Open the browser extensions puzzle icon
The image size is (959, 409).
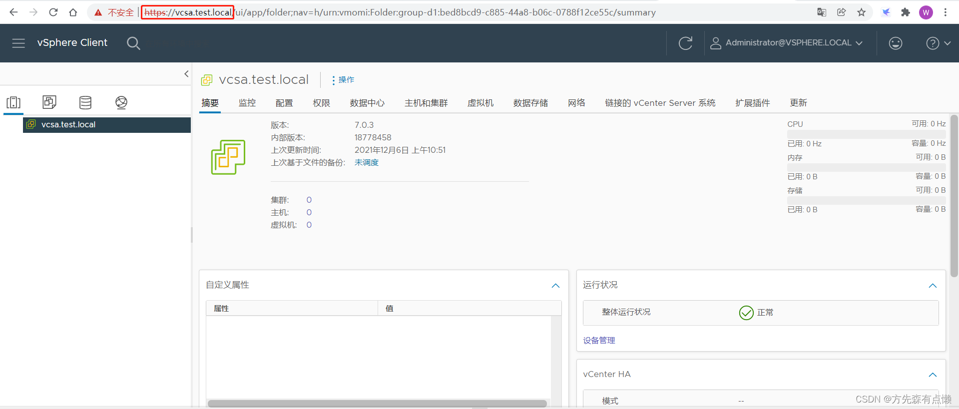pos(906,12)
